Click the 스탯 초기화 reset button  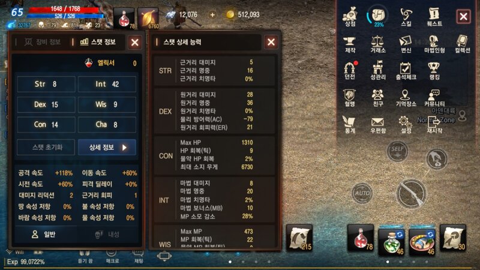[x=46, y=147]
